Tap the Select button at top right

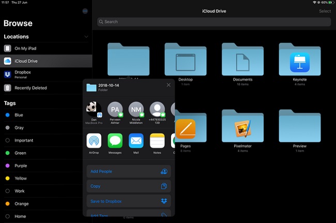tap(325, 11)
